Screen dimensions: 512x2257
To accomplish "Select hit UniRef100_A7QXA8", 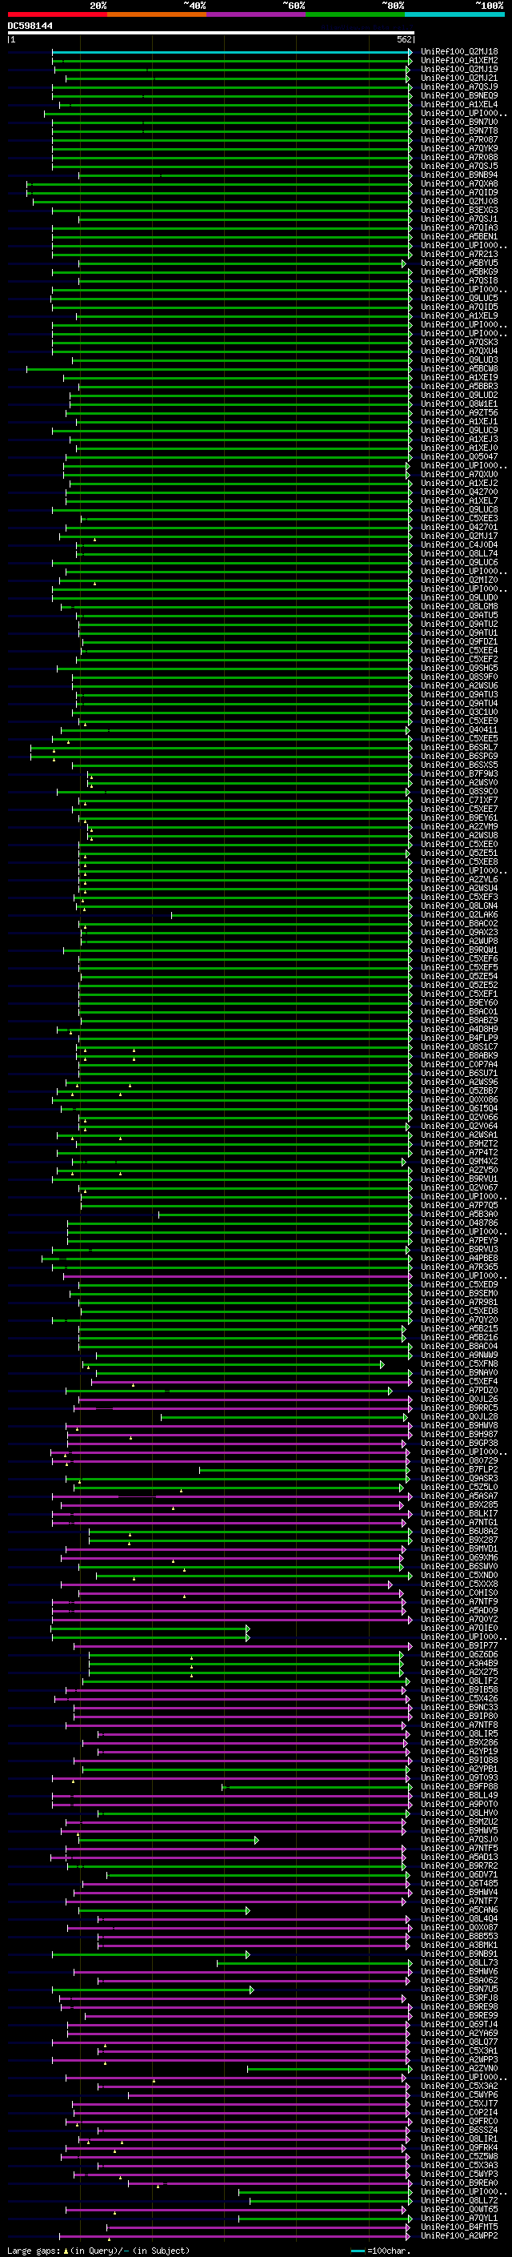I will 459,184.
